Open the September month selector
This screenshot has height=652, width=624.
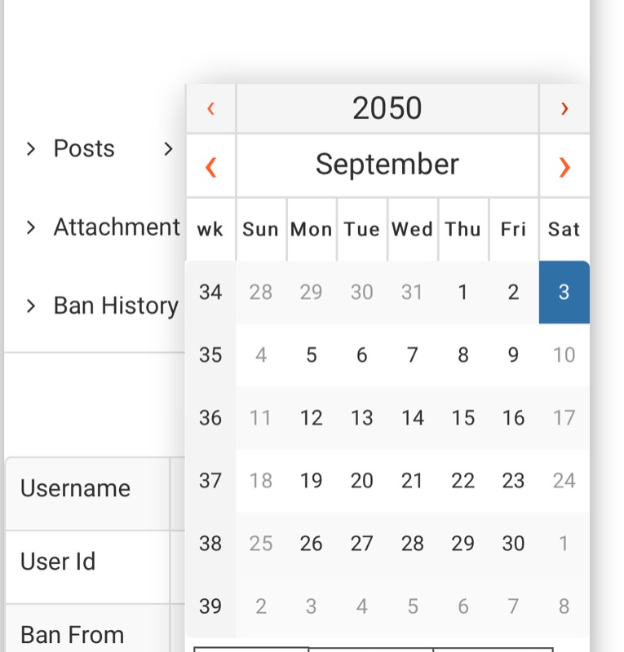387,165
